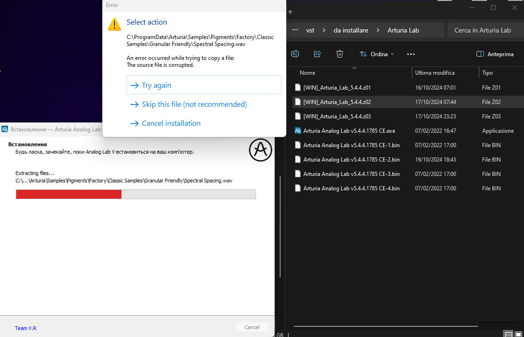Expand the chevron after da installare

coord(378,30)
